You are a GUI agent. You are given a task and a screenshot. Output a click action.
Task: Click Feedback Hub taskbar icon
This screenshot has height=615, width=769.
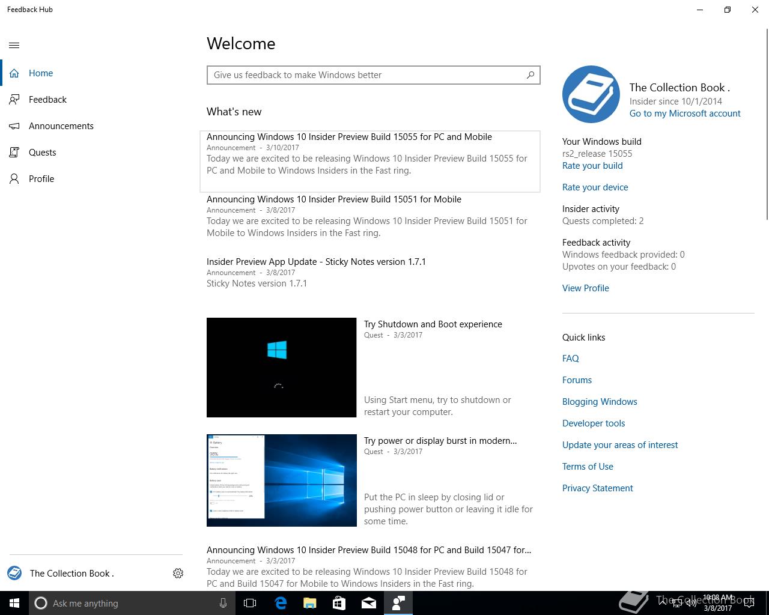pos(398,603)
